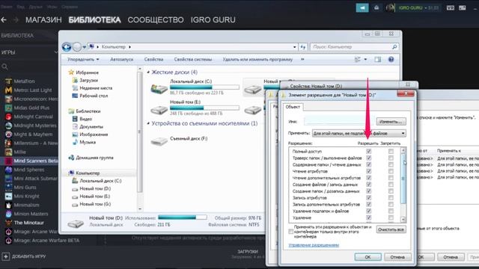
Task: Click Удалить или изменить программу
Action: (x=257, y=60)
